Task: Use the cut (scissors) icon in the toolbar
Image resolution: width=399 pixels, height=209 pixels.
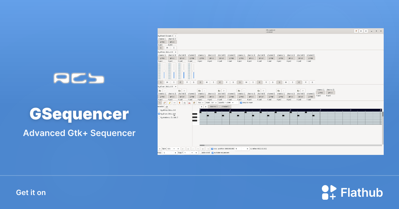Action: [x=190, y=103]
